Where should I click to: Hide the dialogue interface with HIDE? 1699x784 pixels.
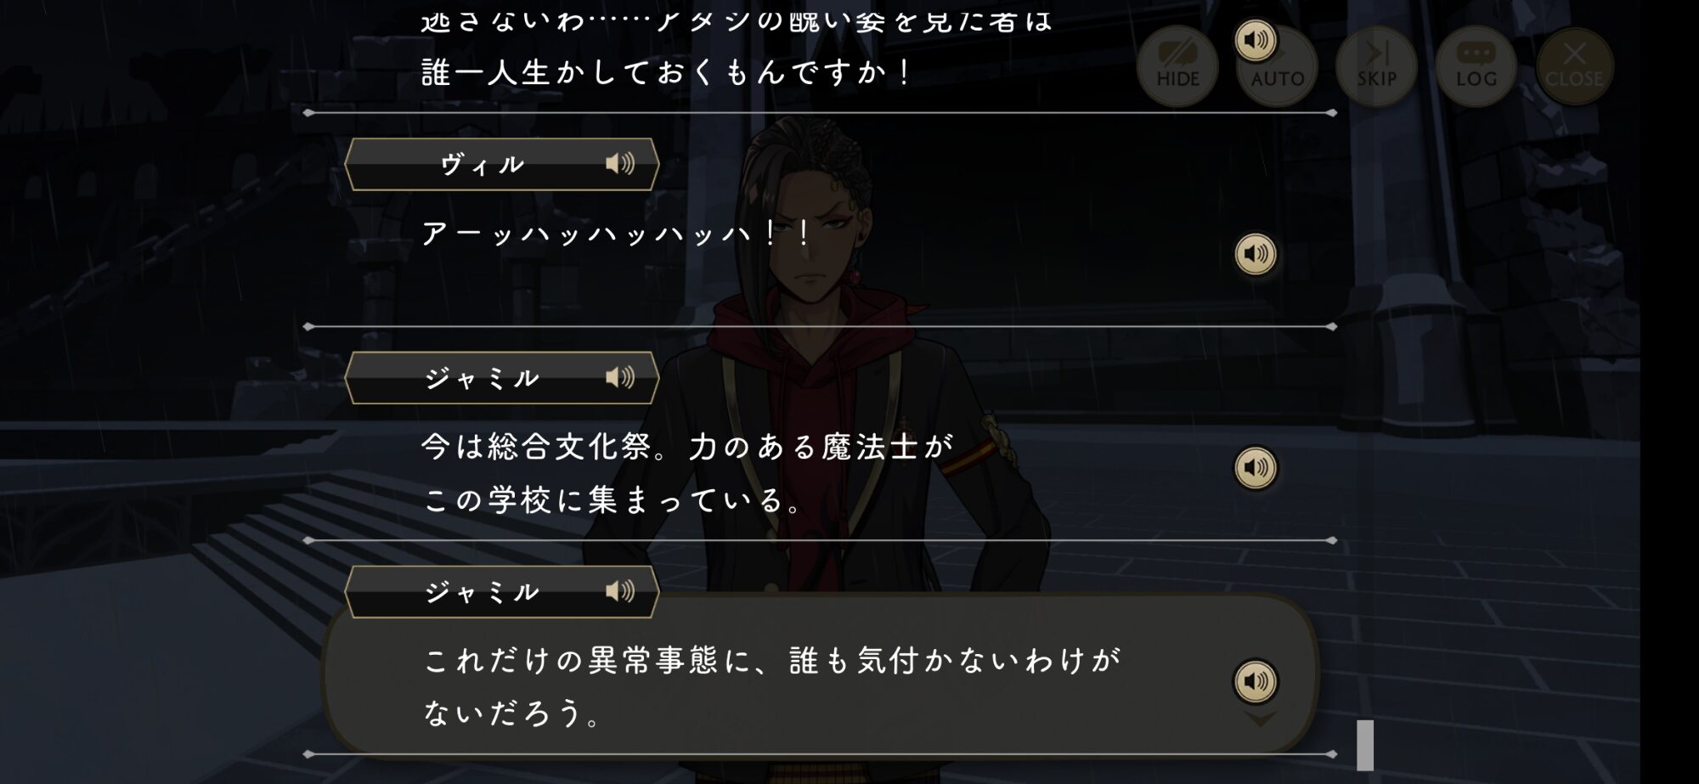(x=1177, y=66)
